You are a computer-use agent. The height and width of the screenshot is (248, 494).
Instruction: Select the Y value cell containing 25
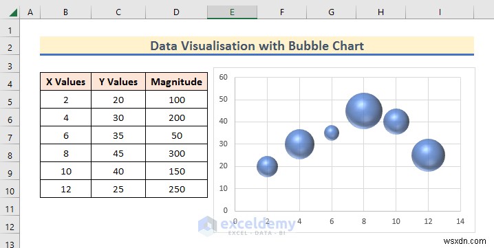coord(118,189)
